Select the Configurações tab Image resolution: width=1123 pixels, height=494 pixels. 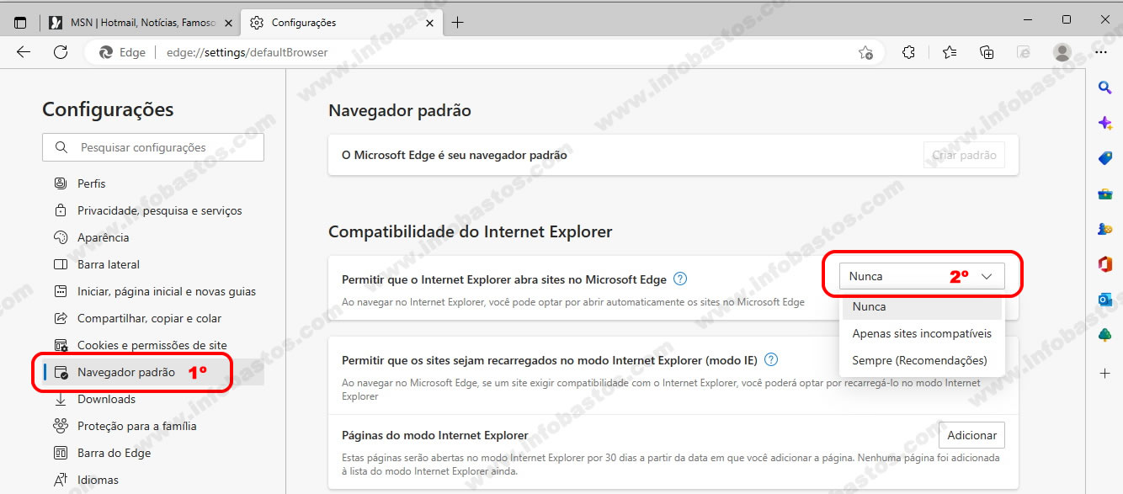343,23
